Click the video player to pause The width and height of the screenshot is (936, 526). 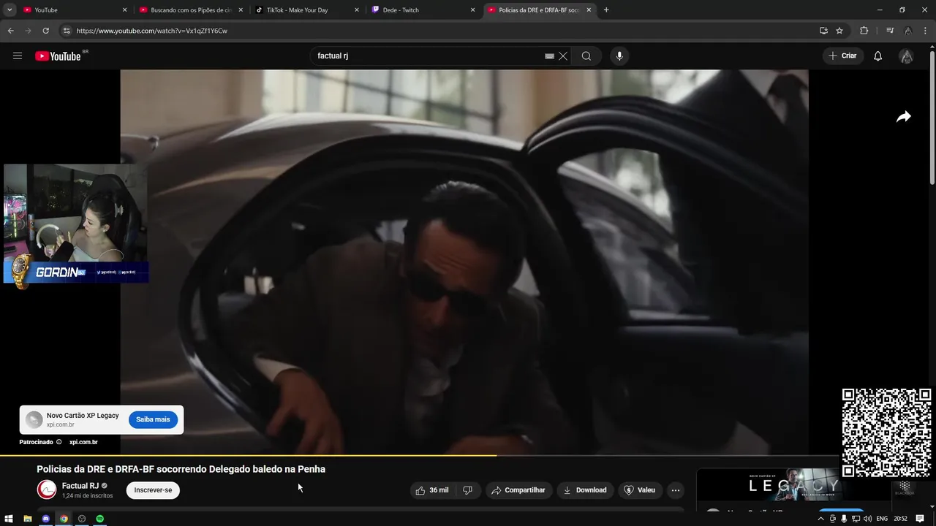click(x=464, y=262)
